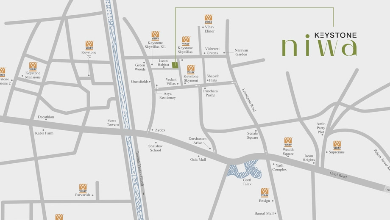Click the Vihav logo above Ensign
390x220 pixels.
265,192
